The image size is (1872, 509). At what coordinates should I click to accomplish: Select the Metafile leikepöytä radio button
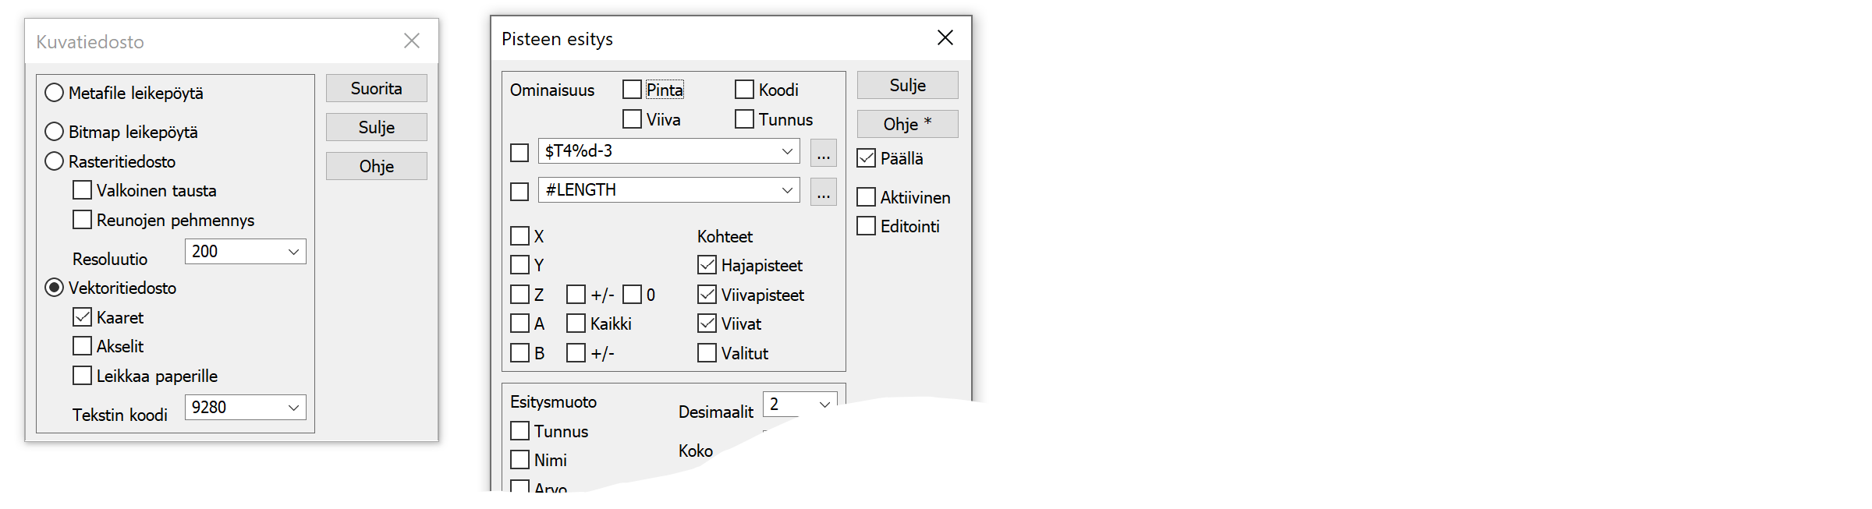pos(54,93)
